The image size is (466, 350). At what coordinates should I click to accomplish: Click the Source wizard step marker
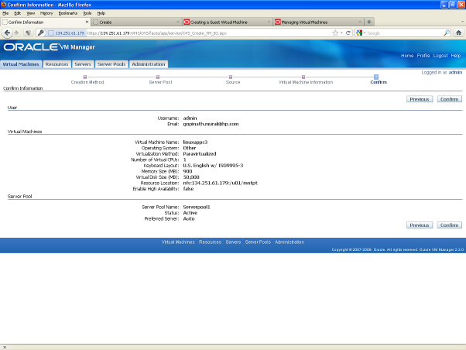click(231, 77)
